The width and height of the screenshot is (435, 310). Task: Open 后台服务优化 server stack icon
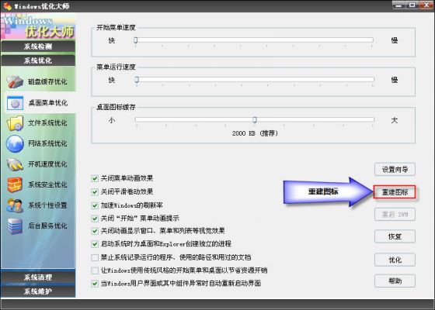[x=15, y=226]
